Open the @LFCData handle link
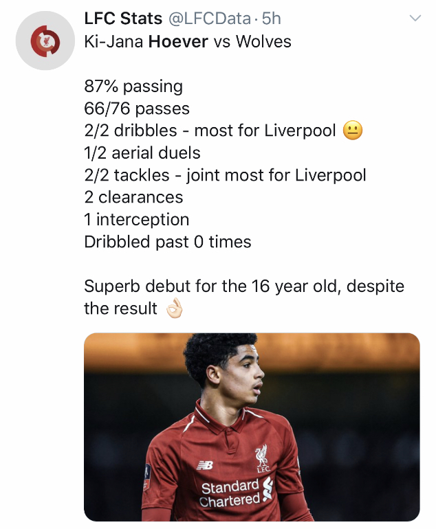Screen dimensions: 436x529 pyautogui.click(x=210, y=19)
